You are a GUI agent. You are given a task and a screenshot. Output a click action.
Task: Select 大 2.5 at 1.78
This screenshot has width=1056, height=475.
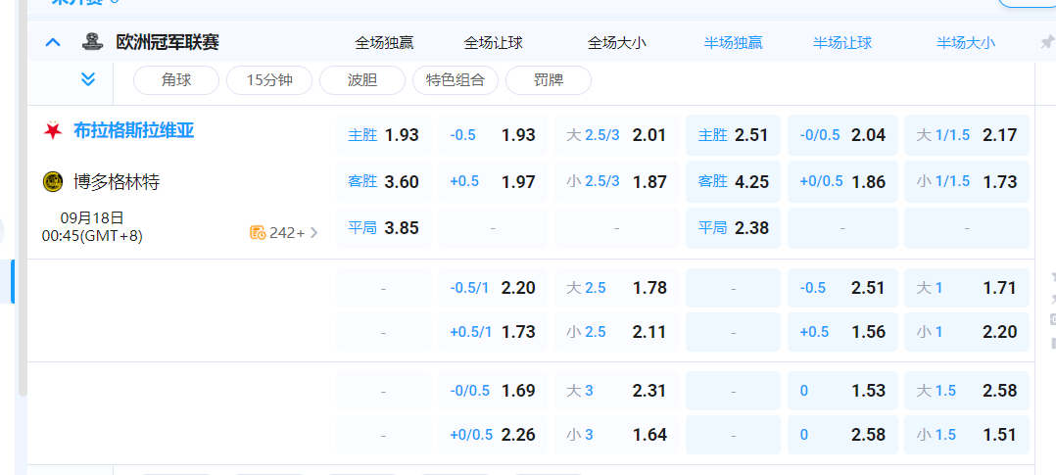tap(617, 288)
